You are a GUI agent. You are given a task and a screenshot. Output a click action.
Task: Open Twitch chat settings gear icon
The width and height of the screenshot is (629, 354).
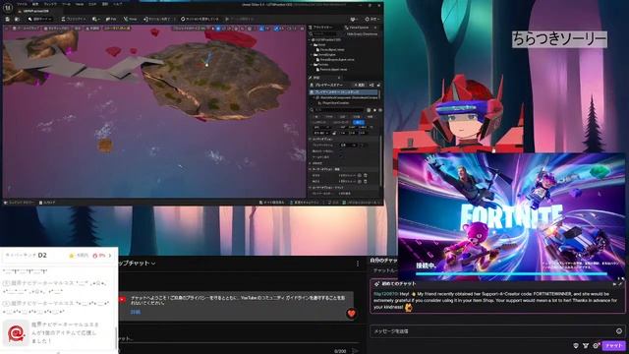pyautogui.click(x=596, y=345)
